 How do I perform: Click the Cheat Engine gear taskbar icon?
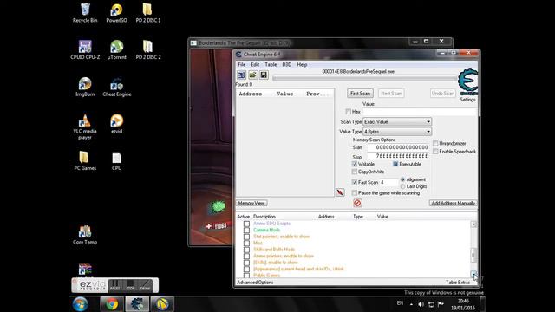137,304
